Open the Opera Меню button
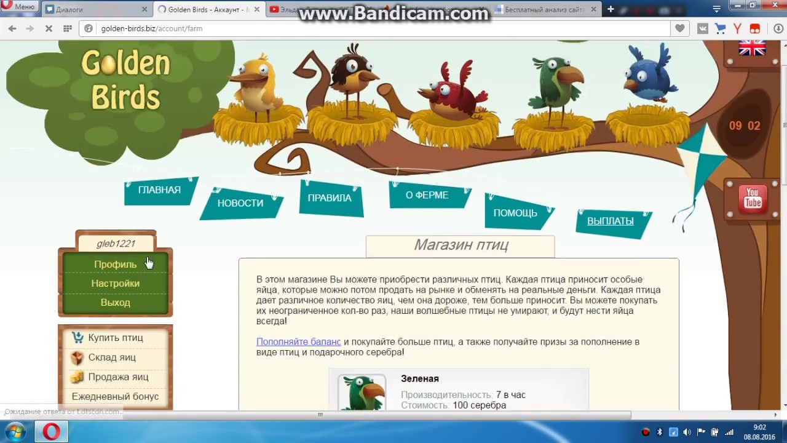The height and width of the screenshot is (443, 787). (20, 7)
